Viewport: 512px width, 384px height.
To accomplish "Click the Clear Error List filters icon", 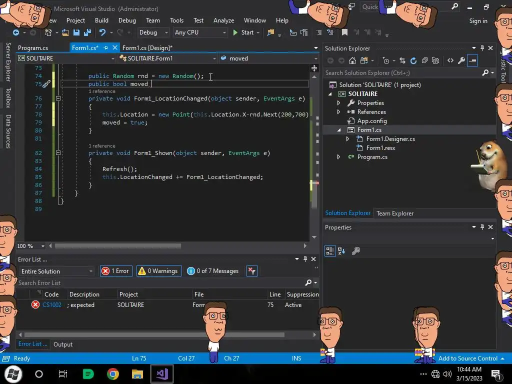I will point(252,270).
